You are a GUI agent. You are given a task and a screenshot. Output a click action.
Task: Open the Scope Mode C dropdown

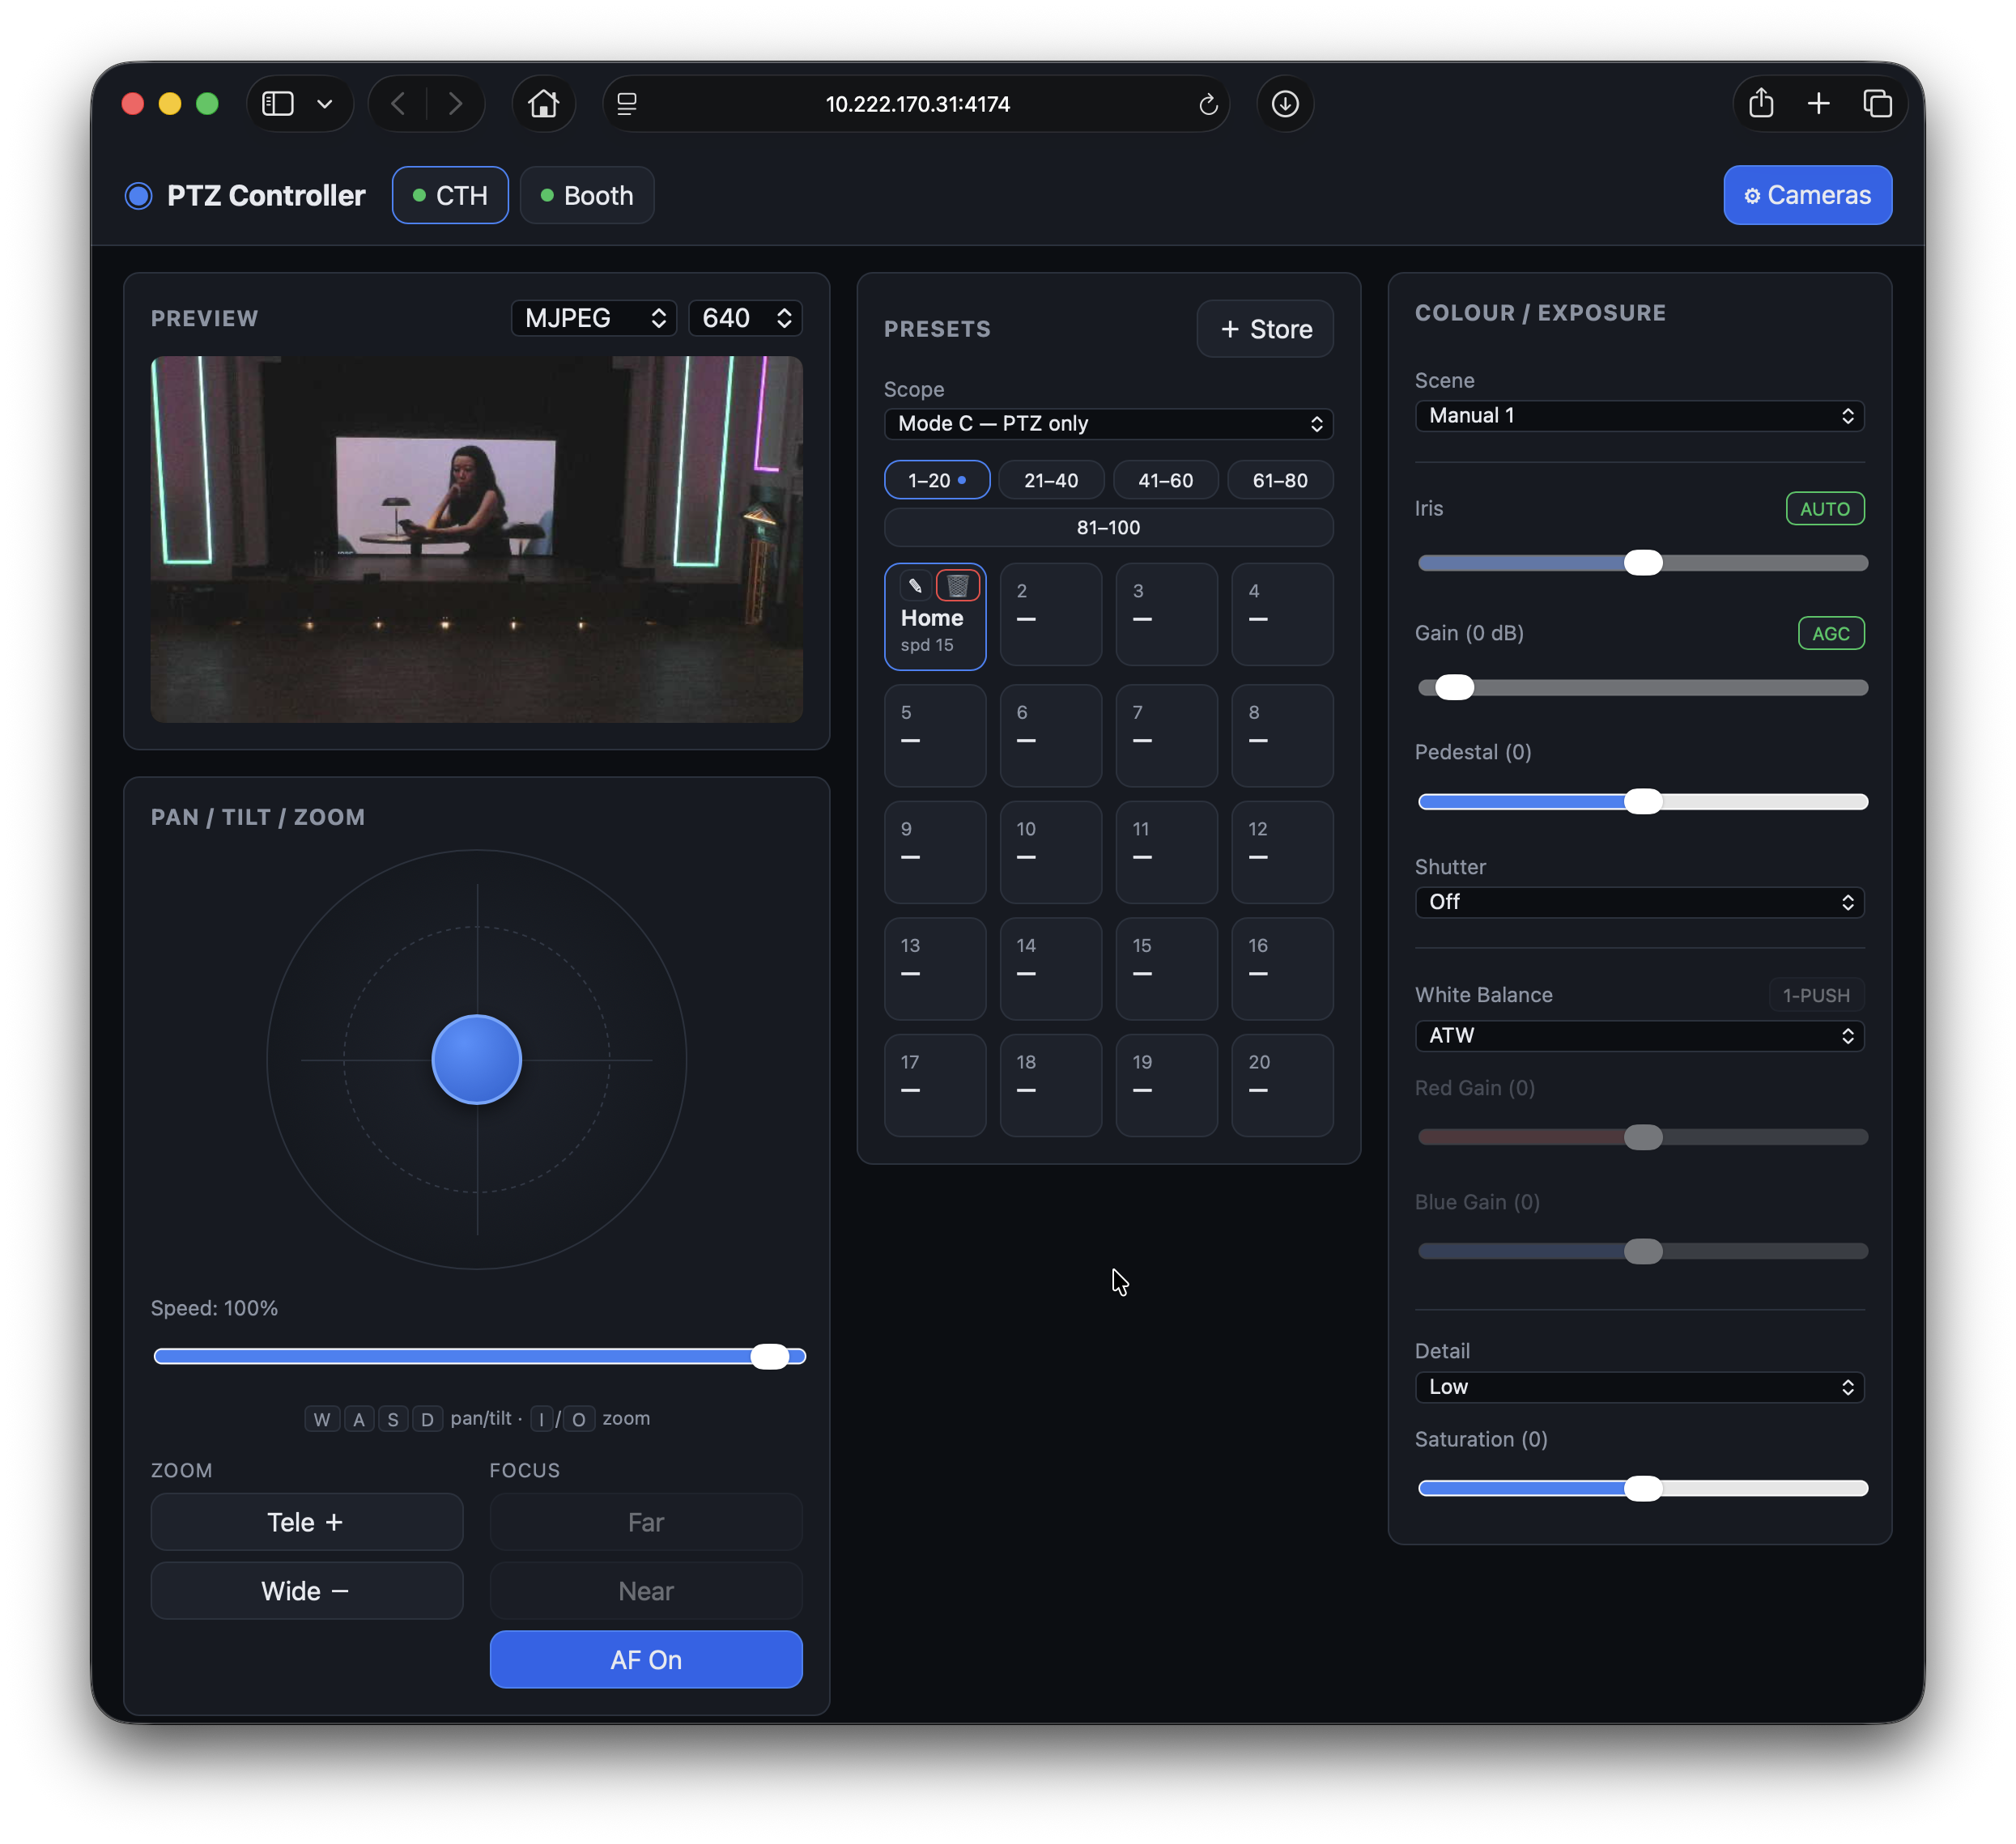[x=1109, y=424]
